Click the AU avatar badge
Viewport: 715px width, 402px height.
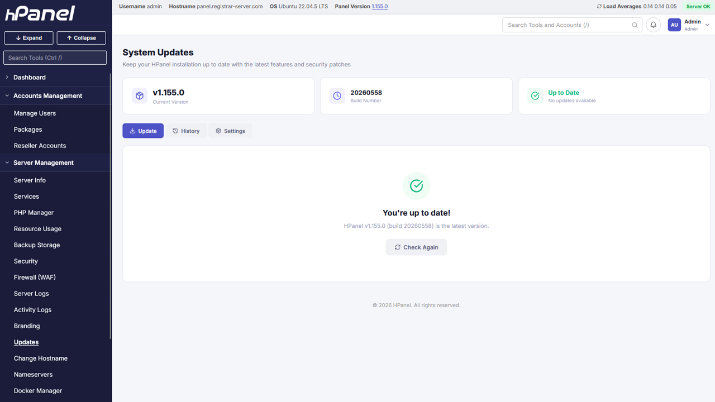674,25
